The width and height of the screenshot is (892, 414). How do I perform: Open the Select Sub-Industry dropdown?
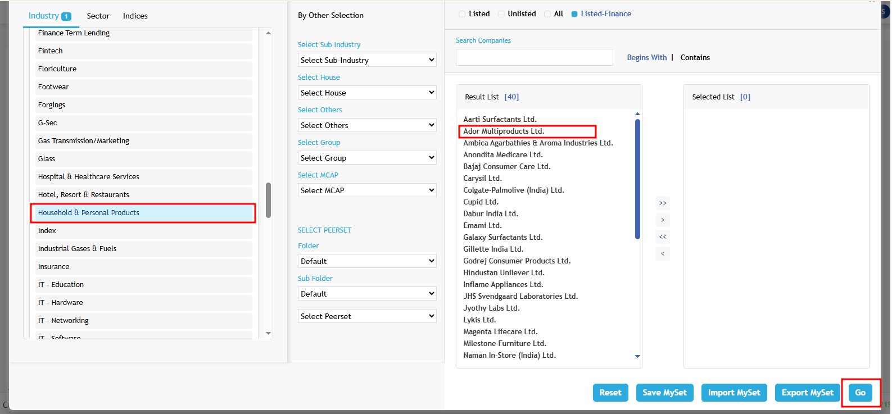point(367,60)
